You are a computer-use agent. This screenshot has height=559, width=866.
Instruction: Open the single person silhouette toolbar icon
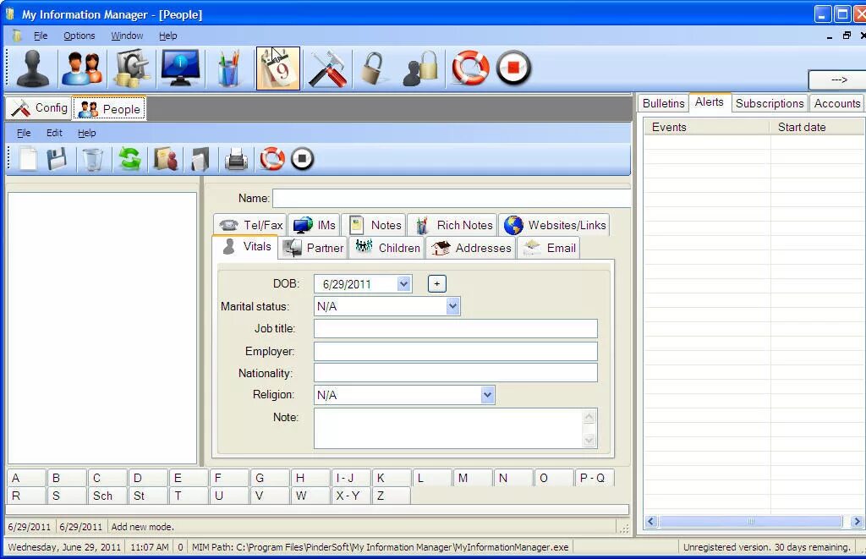click(33, 69)
